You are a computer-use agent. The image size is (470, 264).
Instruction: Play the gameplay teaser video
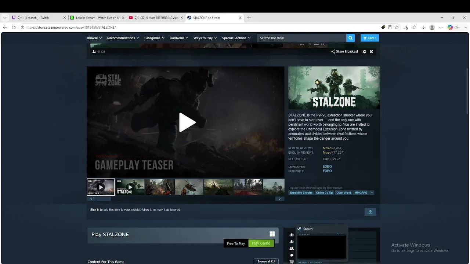(x=187, y=122)
